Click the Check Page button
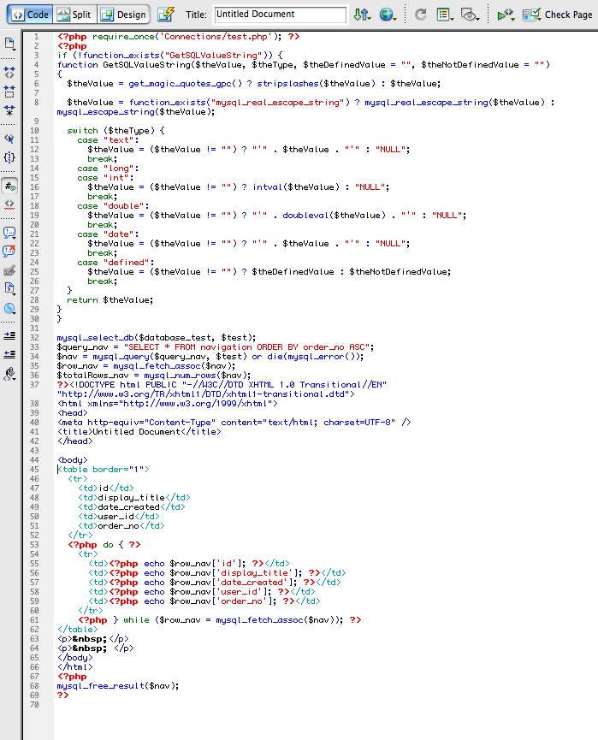598x740 pixels. pyautogui.click(x=558, y=15)
